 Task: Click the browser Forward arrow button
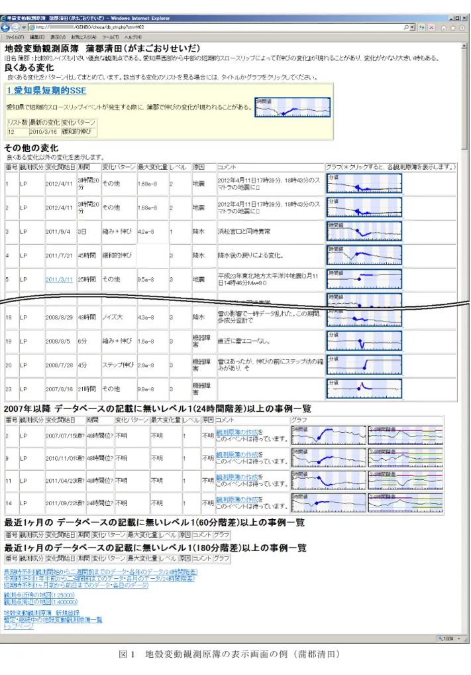[x=15, y=28]
